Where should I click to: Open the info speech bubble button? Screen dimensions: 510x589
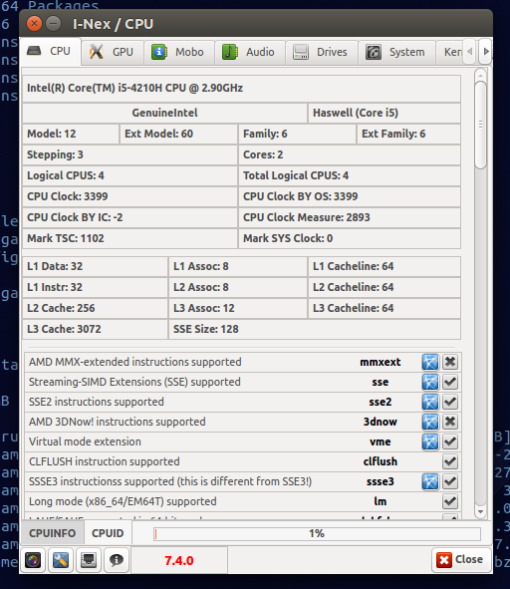pyautogui.click(x=117, y=560)
